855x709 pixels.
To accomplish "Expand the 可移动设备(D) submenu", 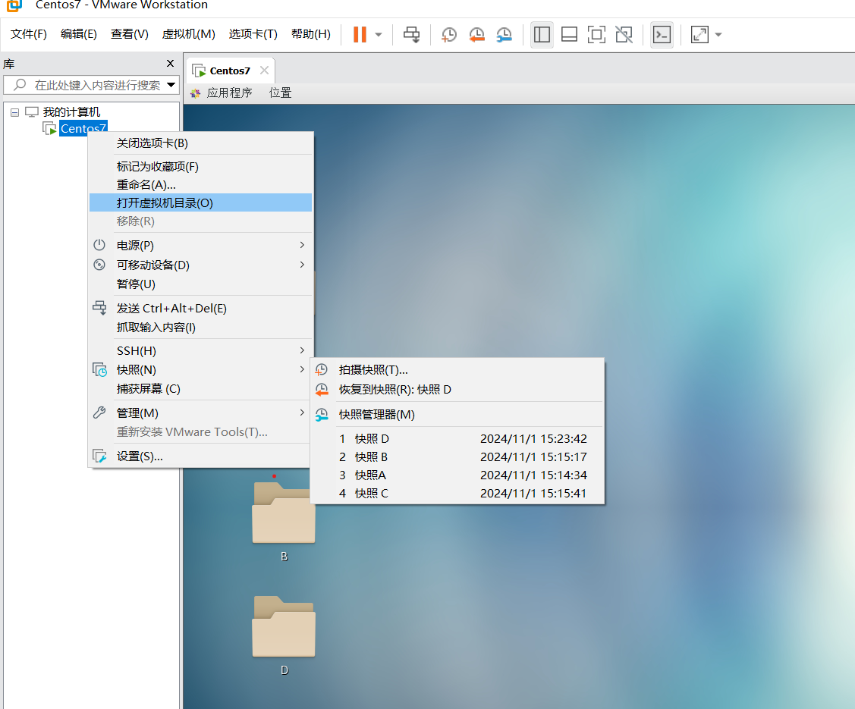I will click(x=200, y=265).
